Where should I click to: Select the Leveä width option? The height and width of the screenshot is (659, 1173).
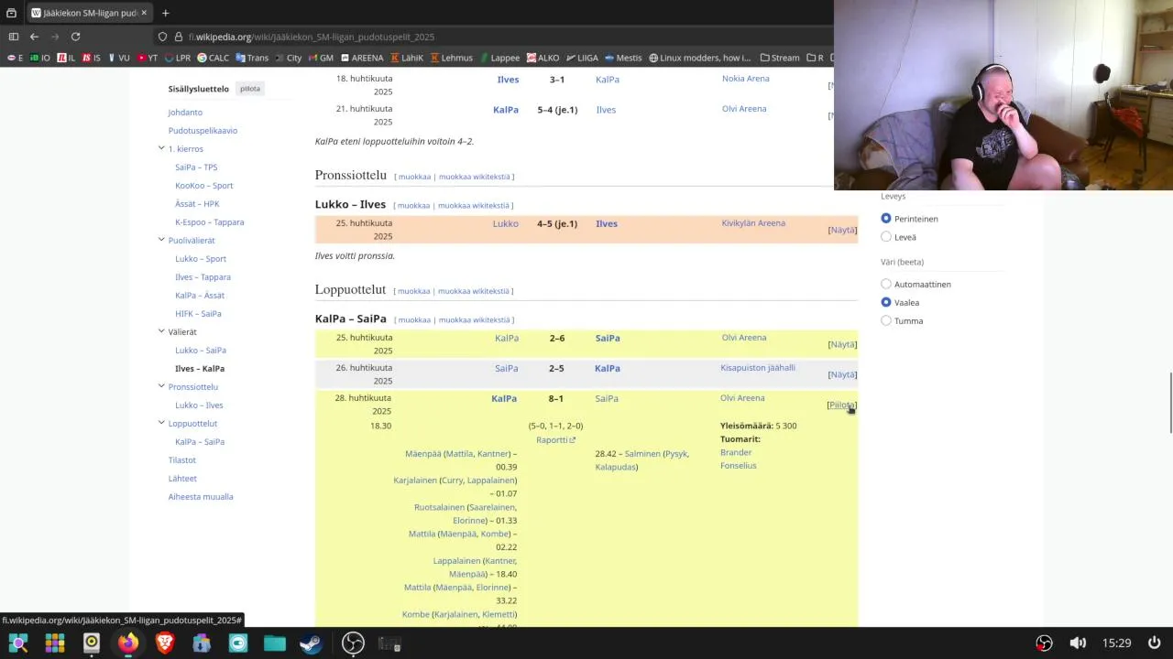tap(886, 237)
